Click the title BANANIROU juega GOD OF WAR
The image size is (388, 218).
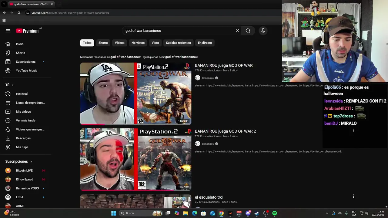pos(224,65)
